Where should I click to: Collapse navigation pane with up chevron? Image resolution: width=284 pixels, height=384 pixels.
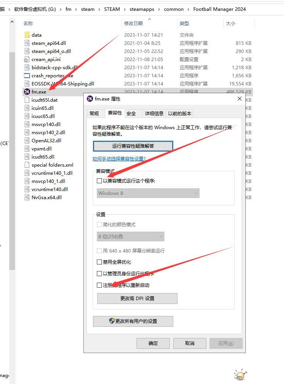[x=12, y=22]
